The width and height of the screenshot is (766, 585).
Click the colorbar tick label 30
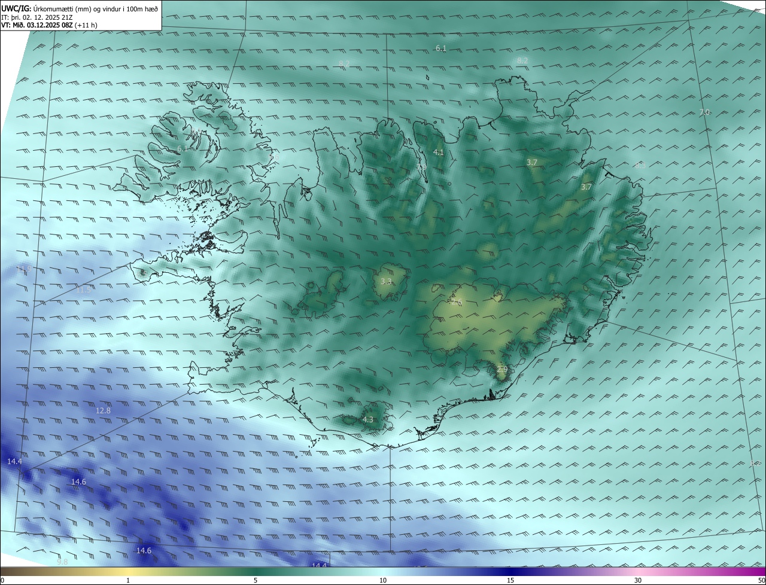[x=638, y=581]
